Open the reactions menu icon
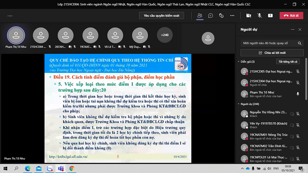This screenshot has width=308, height=173. [x=221, y=15]
